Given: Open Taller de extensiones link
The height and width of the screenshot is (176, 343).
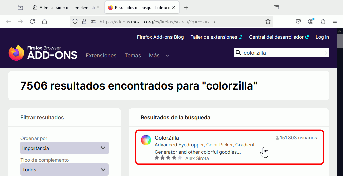Looking at the screenshot, I should [x=216, y=37].
